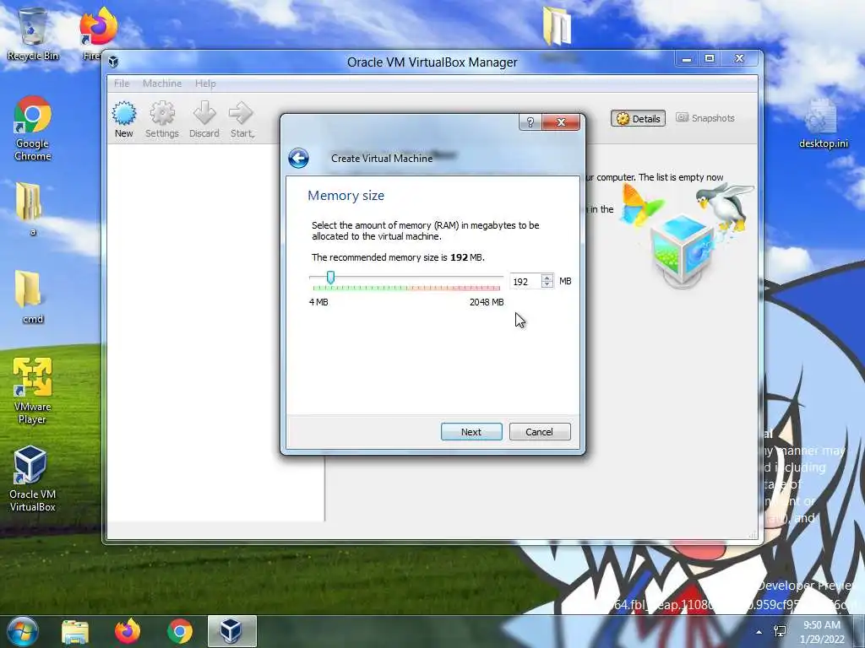The height and width of the screenshot is (648, 865).
Task: Click the '2048 MB' maximum label
Action: point(487,302)
